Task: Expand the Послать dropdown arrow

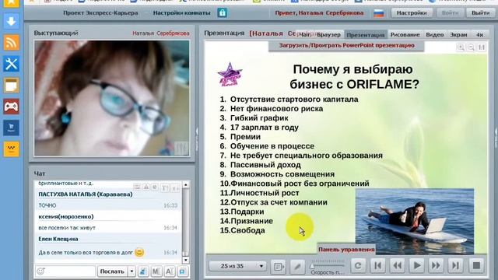Action: tap(132, 271)
